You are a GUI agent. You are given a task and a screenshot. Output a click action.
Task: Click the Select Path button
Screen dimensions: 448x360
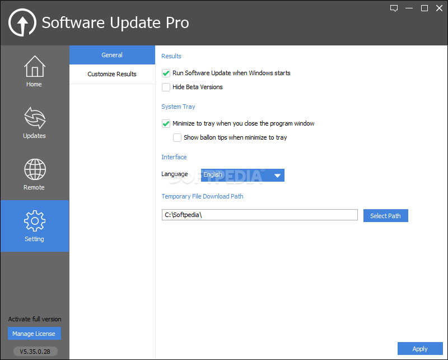(385, 216)
